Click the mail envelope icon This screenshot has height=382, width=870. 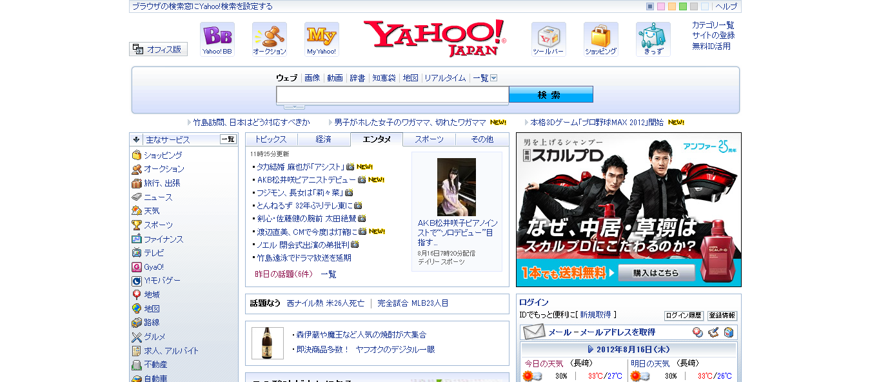coord(534,332)
